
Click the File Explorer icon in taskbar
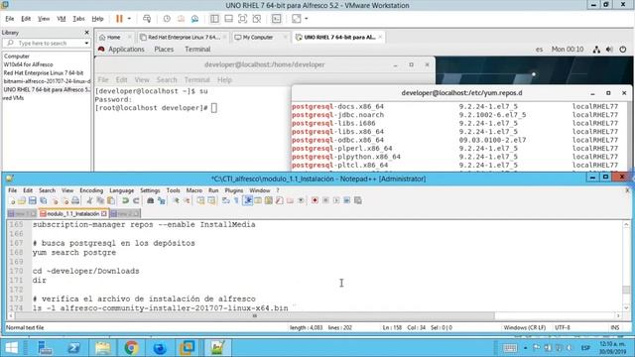point(102,348)
